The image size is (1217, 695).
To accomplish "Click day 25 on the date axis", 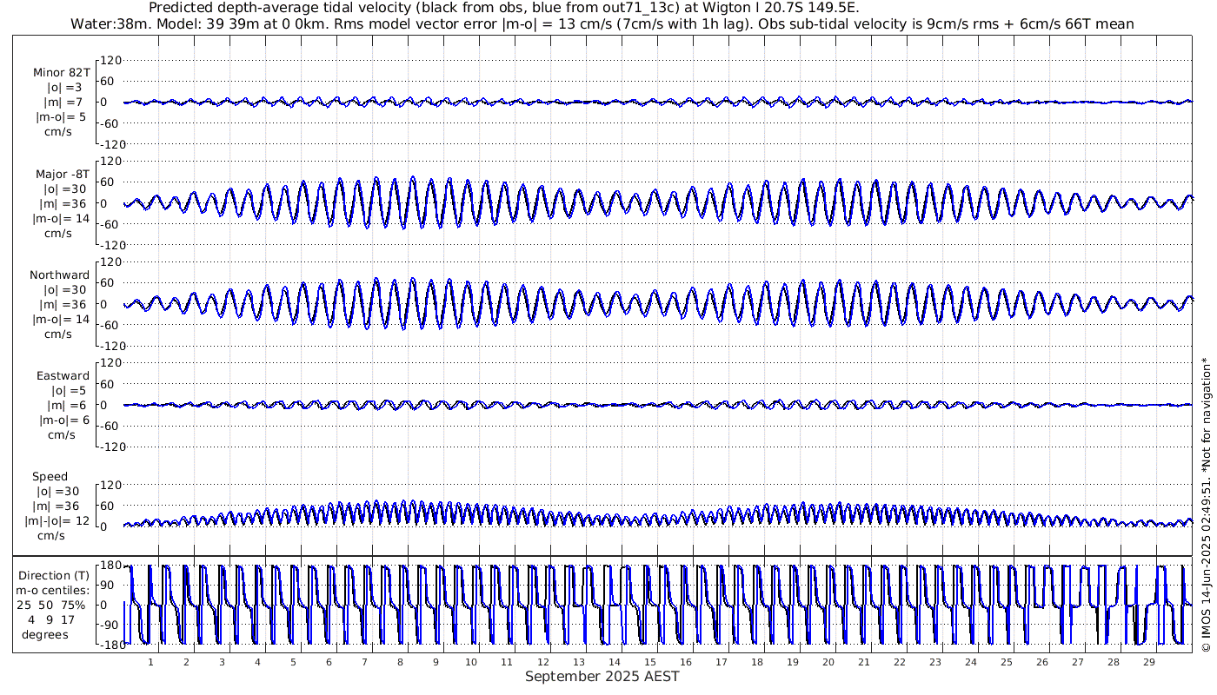I will 1006,662.
